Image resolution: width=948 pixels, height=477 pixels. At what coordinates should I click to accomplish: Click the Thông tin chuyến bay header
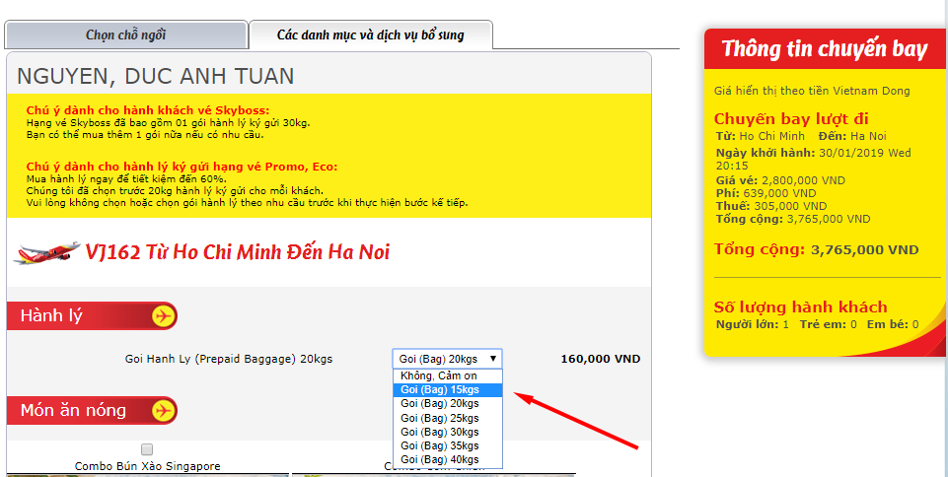tap(825, 49)
